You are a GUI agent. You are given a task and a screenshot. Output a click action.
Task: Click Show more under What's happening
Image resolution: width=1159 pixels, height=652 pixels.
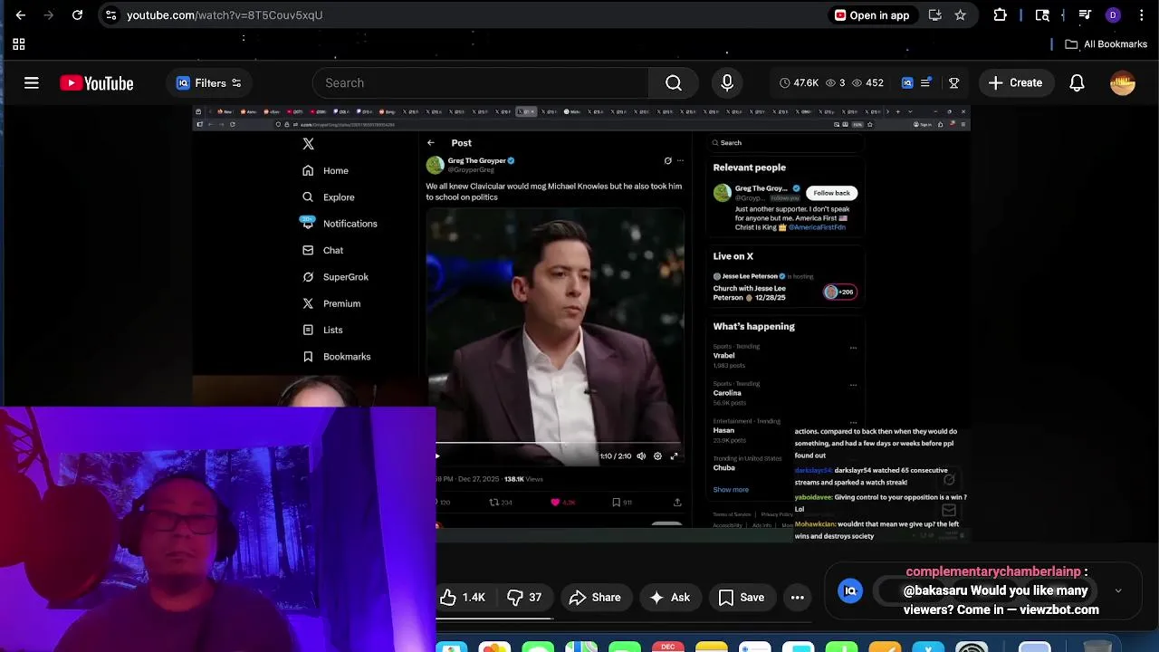click(x=731, y=490)
